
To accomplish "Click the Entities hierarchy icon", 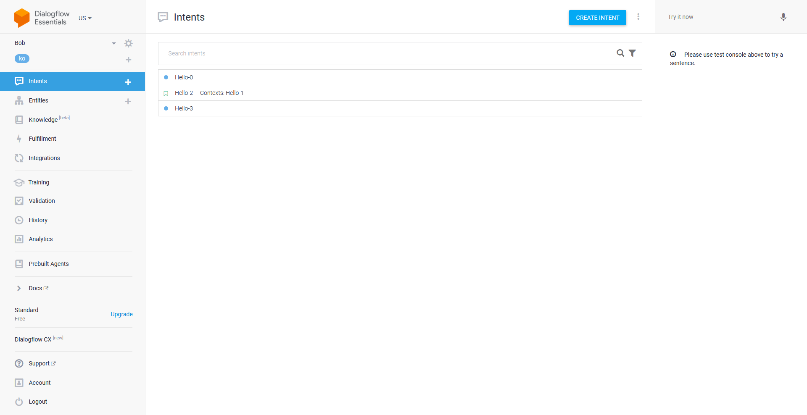I will click(19, 100).
